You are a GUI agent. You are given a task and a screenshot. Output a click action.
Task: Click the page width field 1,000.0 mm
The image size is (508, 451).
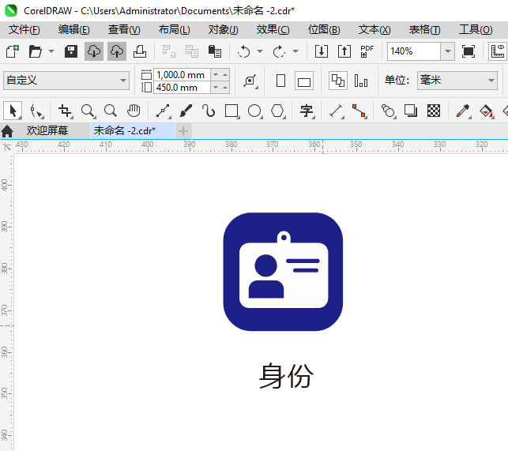182,75
